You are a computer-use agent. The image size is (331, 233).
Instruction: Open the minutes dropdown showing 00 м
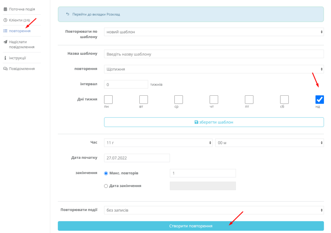pos(269,143)
